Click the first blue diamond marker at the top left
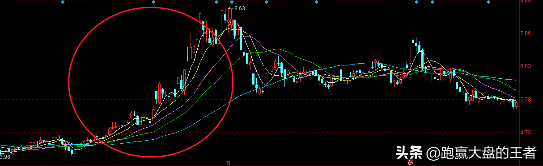Image resolution: width=543 pixels, height=166 pixels. [x=63, y=2]
